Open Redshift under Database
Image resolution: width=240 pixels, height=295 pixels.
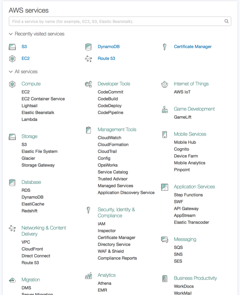[29, 211]
